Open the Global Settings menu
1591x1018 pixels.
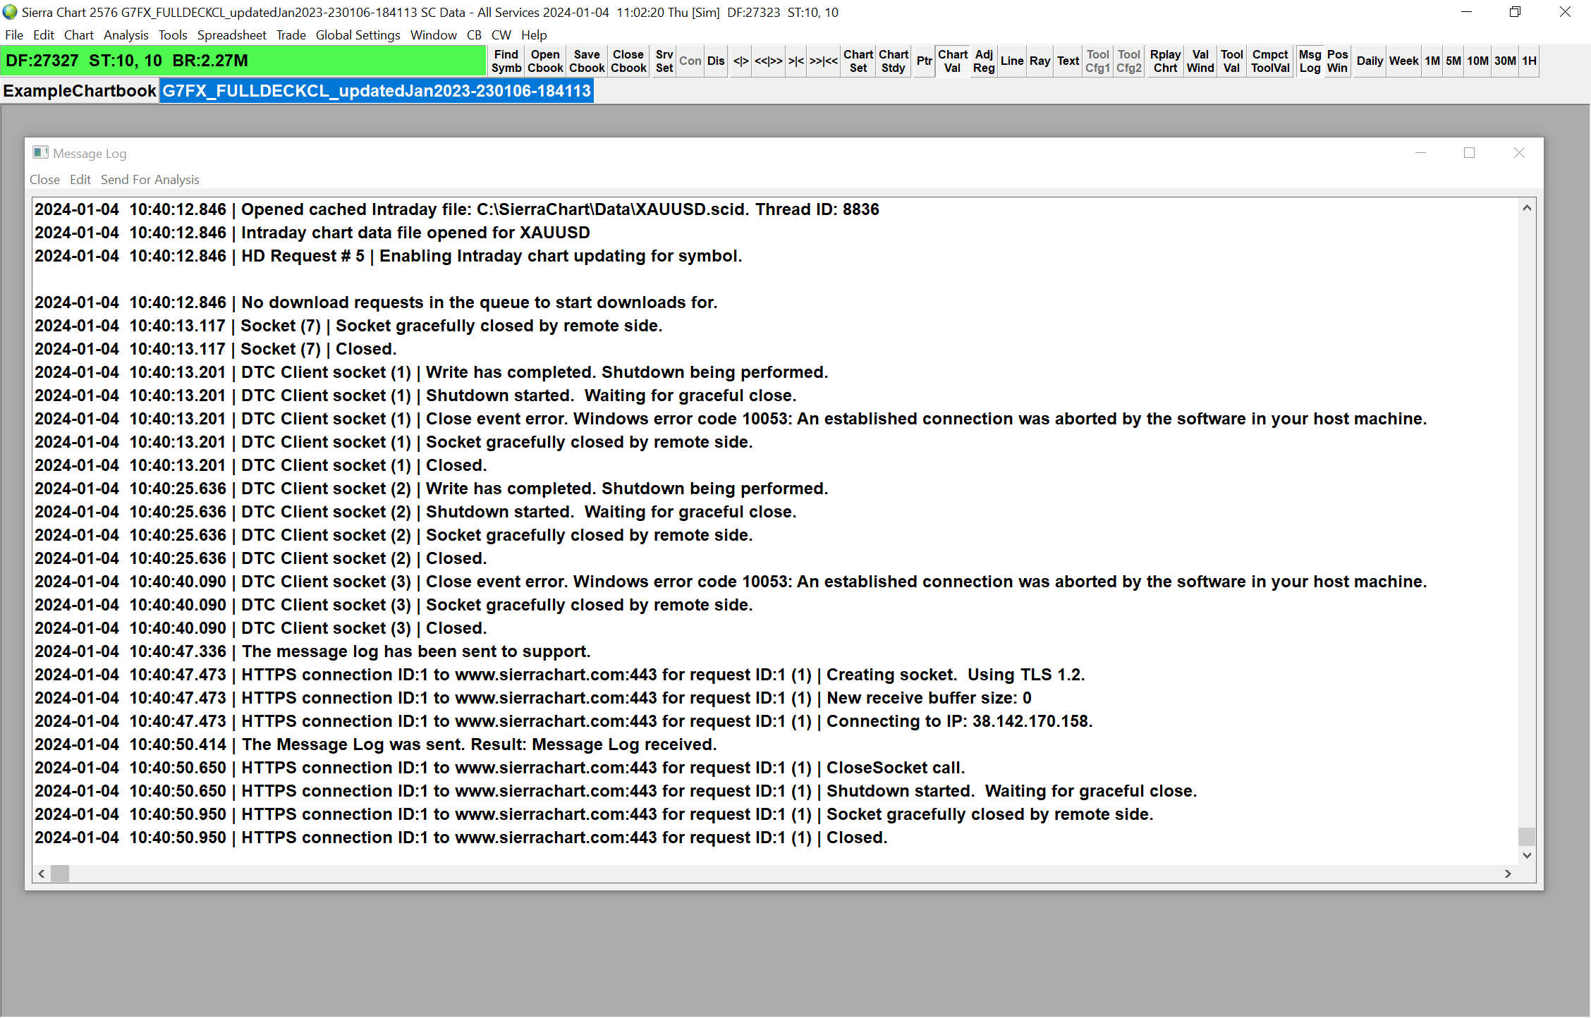358,35
